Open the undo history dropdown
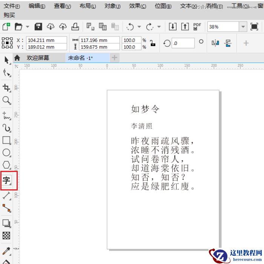Viewport: 264px width, 264px height. pyautogui.click(x=139, y=27)
